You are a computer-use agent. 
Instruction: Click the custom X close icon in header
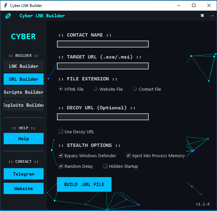[202, 16]
